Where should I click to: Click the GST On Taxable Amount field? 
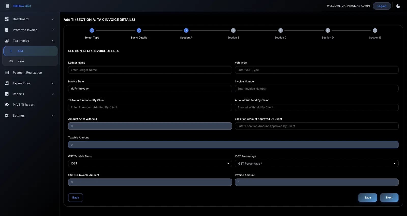(x=150, y=182)
